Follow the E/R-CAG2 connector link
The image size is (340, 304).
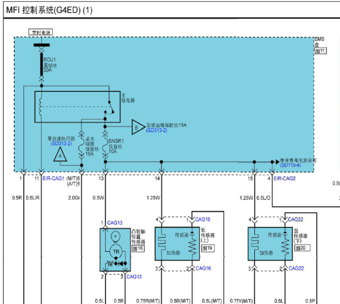tap(284, 179)
